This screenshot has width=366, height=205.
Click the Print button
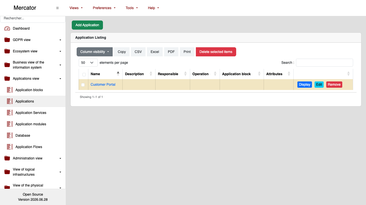(x=187, y=52)
